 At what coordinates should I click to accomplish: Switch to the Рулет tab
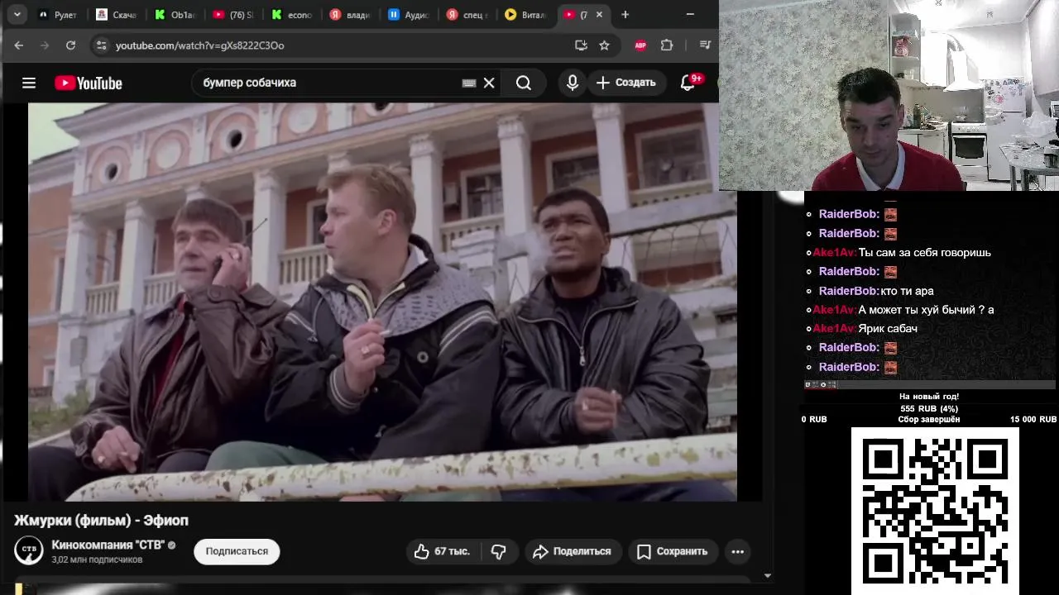coord(59,15)
